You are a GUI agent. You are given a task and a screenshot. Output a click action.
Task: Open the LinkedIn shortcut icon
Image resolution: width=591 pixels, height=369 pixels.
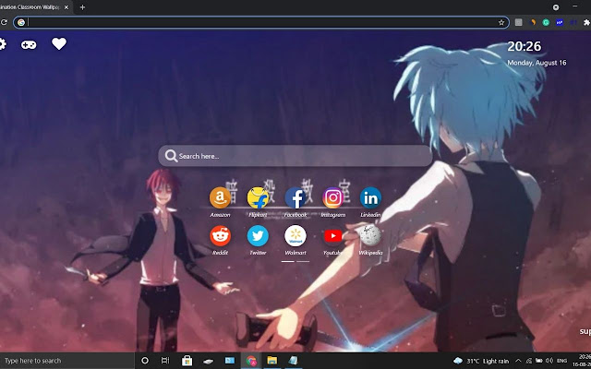click(x=370, y=198)
